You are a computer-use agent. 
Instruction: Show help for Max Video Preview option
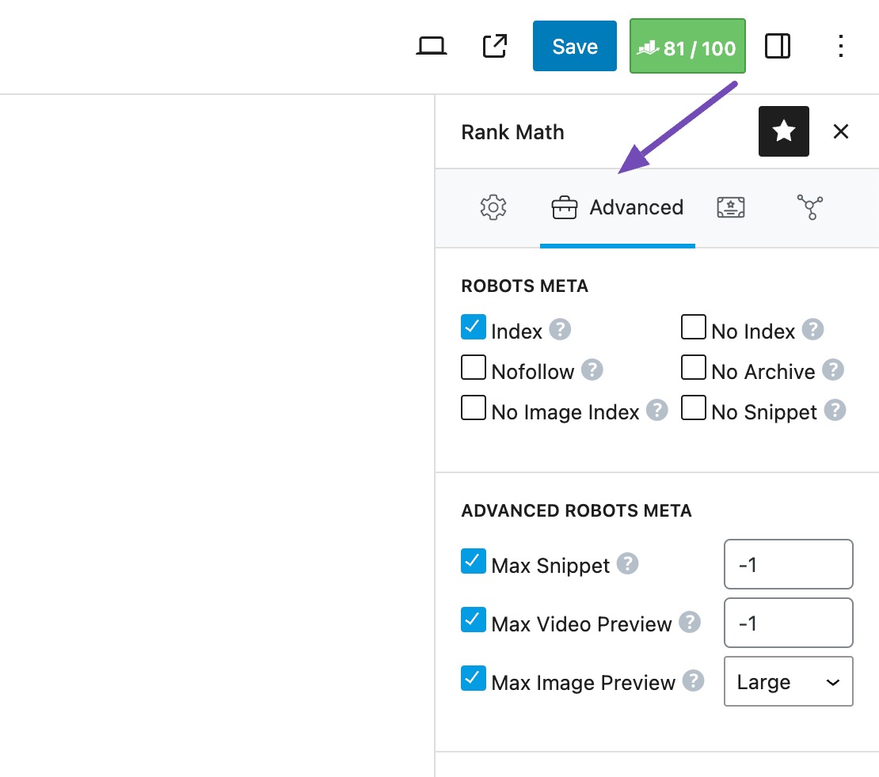(x=690, y=622)
